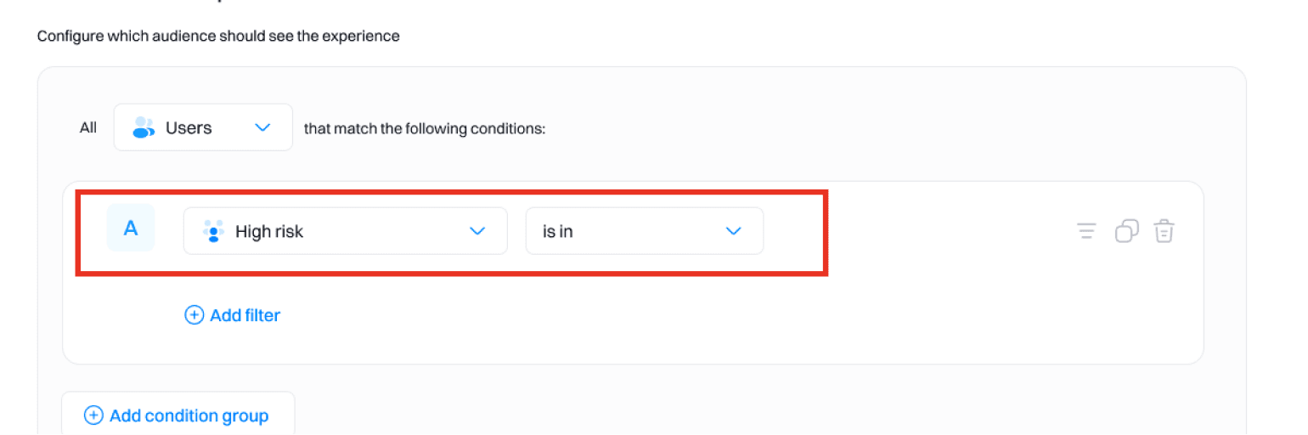1308x435 pixels.
Task: Click the plus icon in Add condition group
Action: [x=93, y=415]
